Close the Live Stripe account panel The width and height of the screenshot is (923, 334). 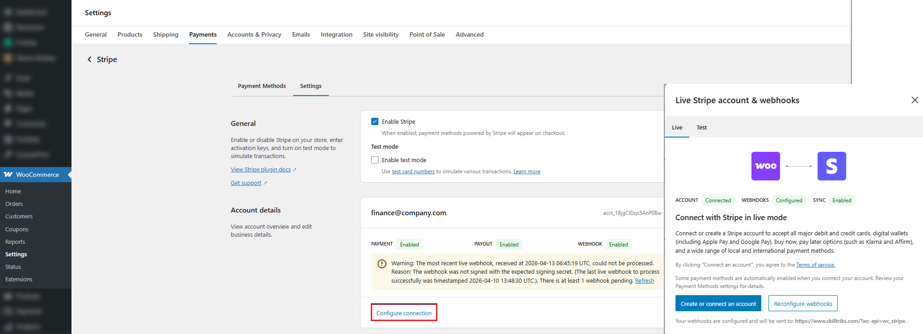pyautogui.click(x=915, y=100)
